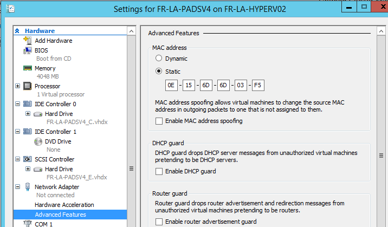The width and height of the screenshot is (388, 227).
Task: Enable DHCP guard checkbox
Action: click(x=159, y=171)
